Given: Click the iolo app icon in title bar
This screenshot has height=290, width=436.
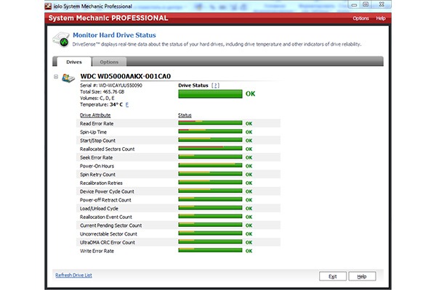Looking at the screenshot, I should tap(48, 6).
